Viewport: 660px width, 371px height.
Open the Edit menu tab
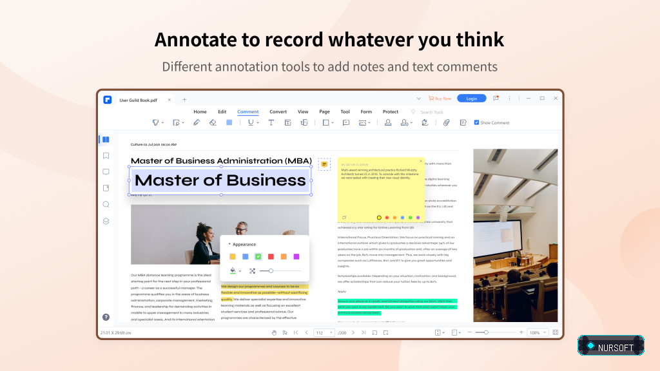pos(222,111)
